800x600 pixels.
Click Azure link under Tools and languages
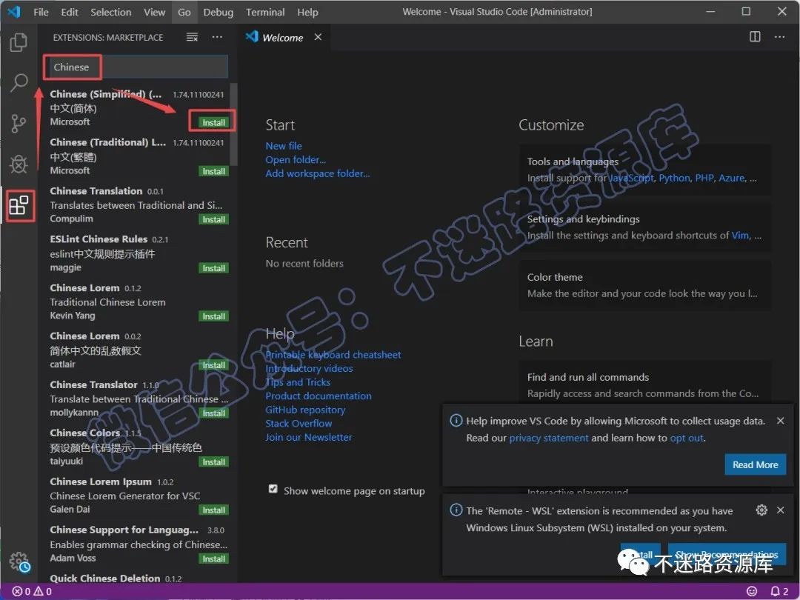coord(732,178)
